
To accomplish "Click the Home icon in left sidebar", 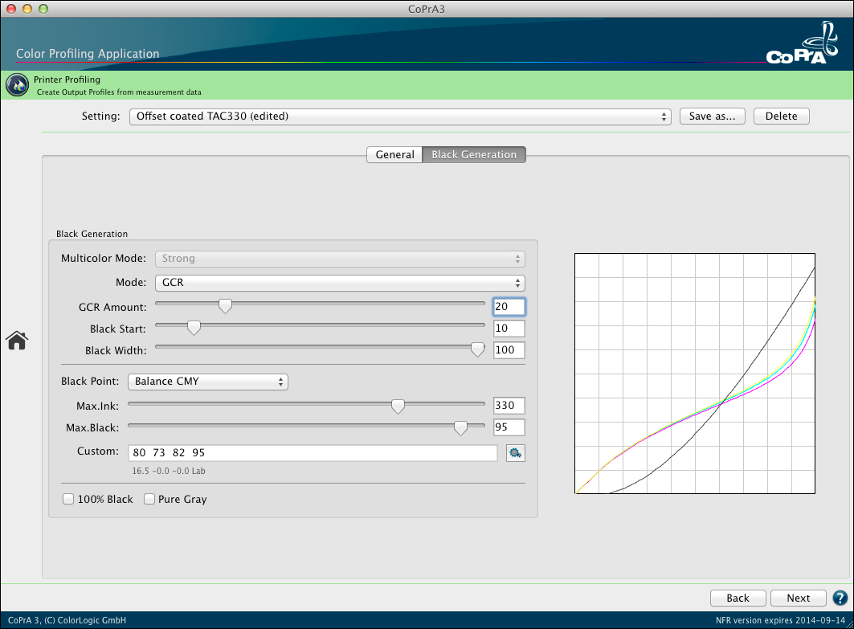I will (x=17, y=341).
